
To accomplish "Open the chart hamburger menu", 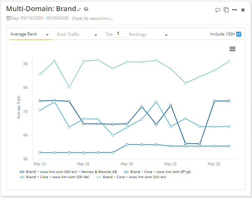I will 232,49.
